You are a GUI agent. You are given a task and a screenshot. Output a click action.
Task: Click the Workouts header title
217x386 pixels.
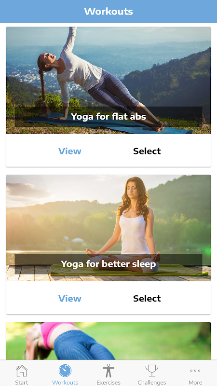108,11
